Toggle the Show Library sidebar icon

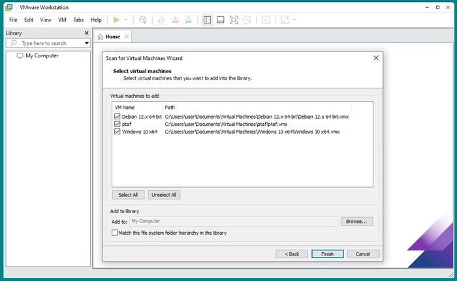(x=207, y=20)
